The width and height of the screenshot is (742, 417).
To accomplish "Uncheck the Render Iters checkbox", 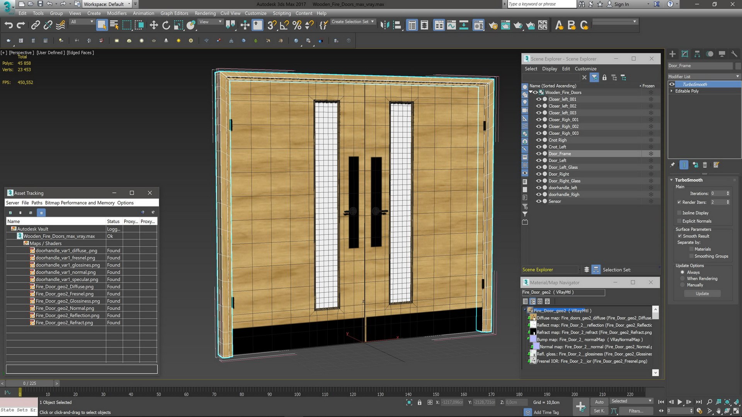I will pyautogui.click(x=679, y=202).
